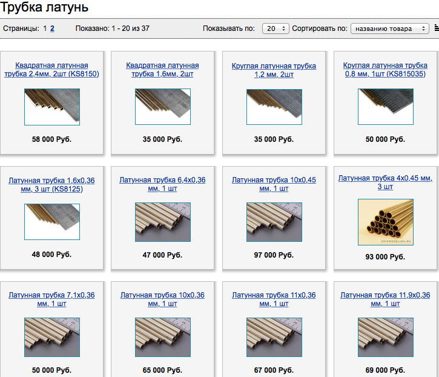
Task: Open 'Латунная трубка 11x0,36 мм, 1 шт' link
Action: tap(274, 299)
